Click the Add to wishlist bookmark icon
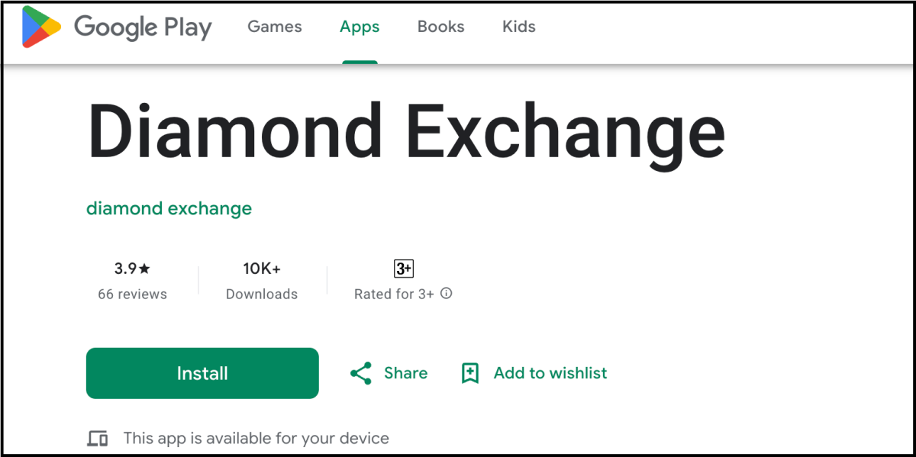The height and width of the screenshot is (457, 916). point(470,373)
